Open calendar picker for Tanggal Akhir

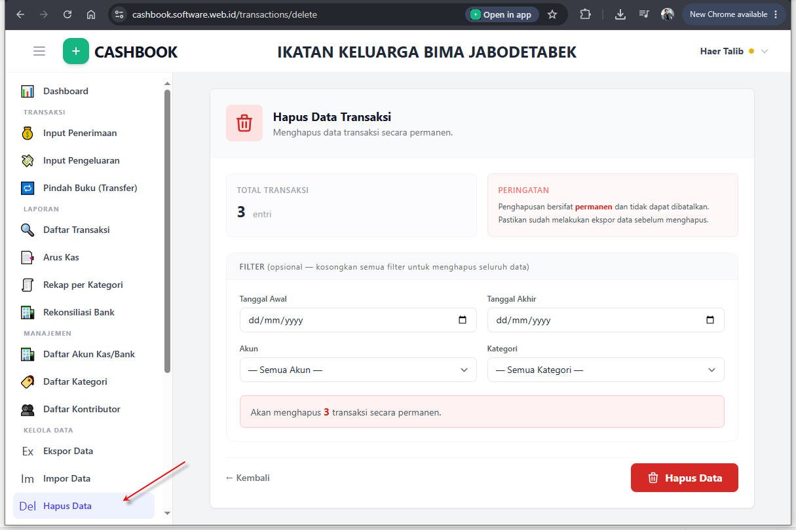[x=710, y=320]
